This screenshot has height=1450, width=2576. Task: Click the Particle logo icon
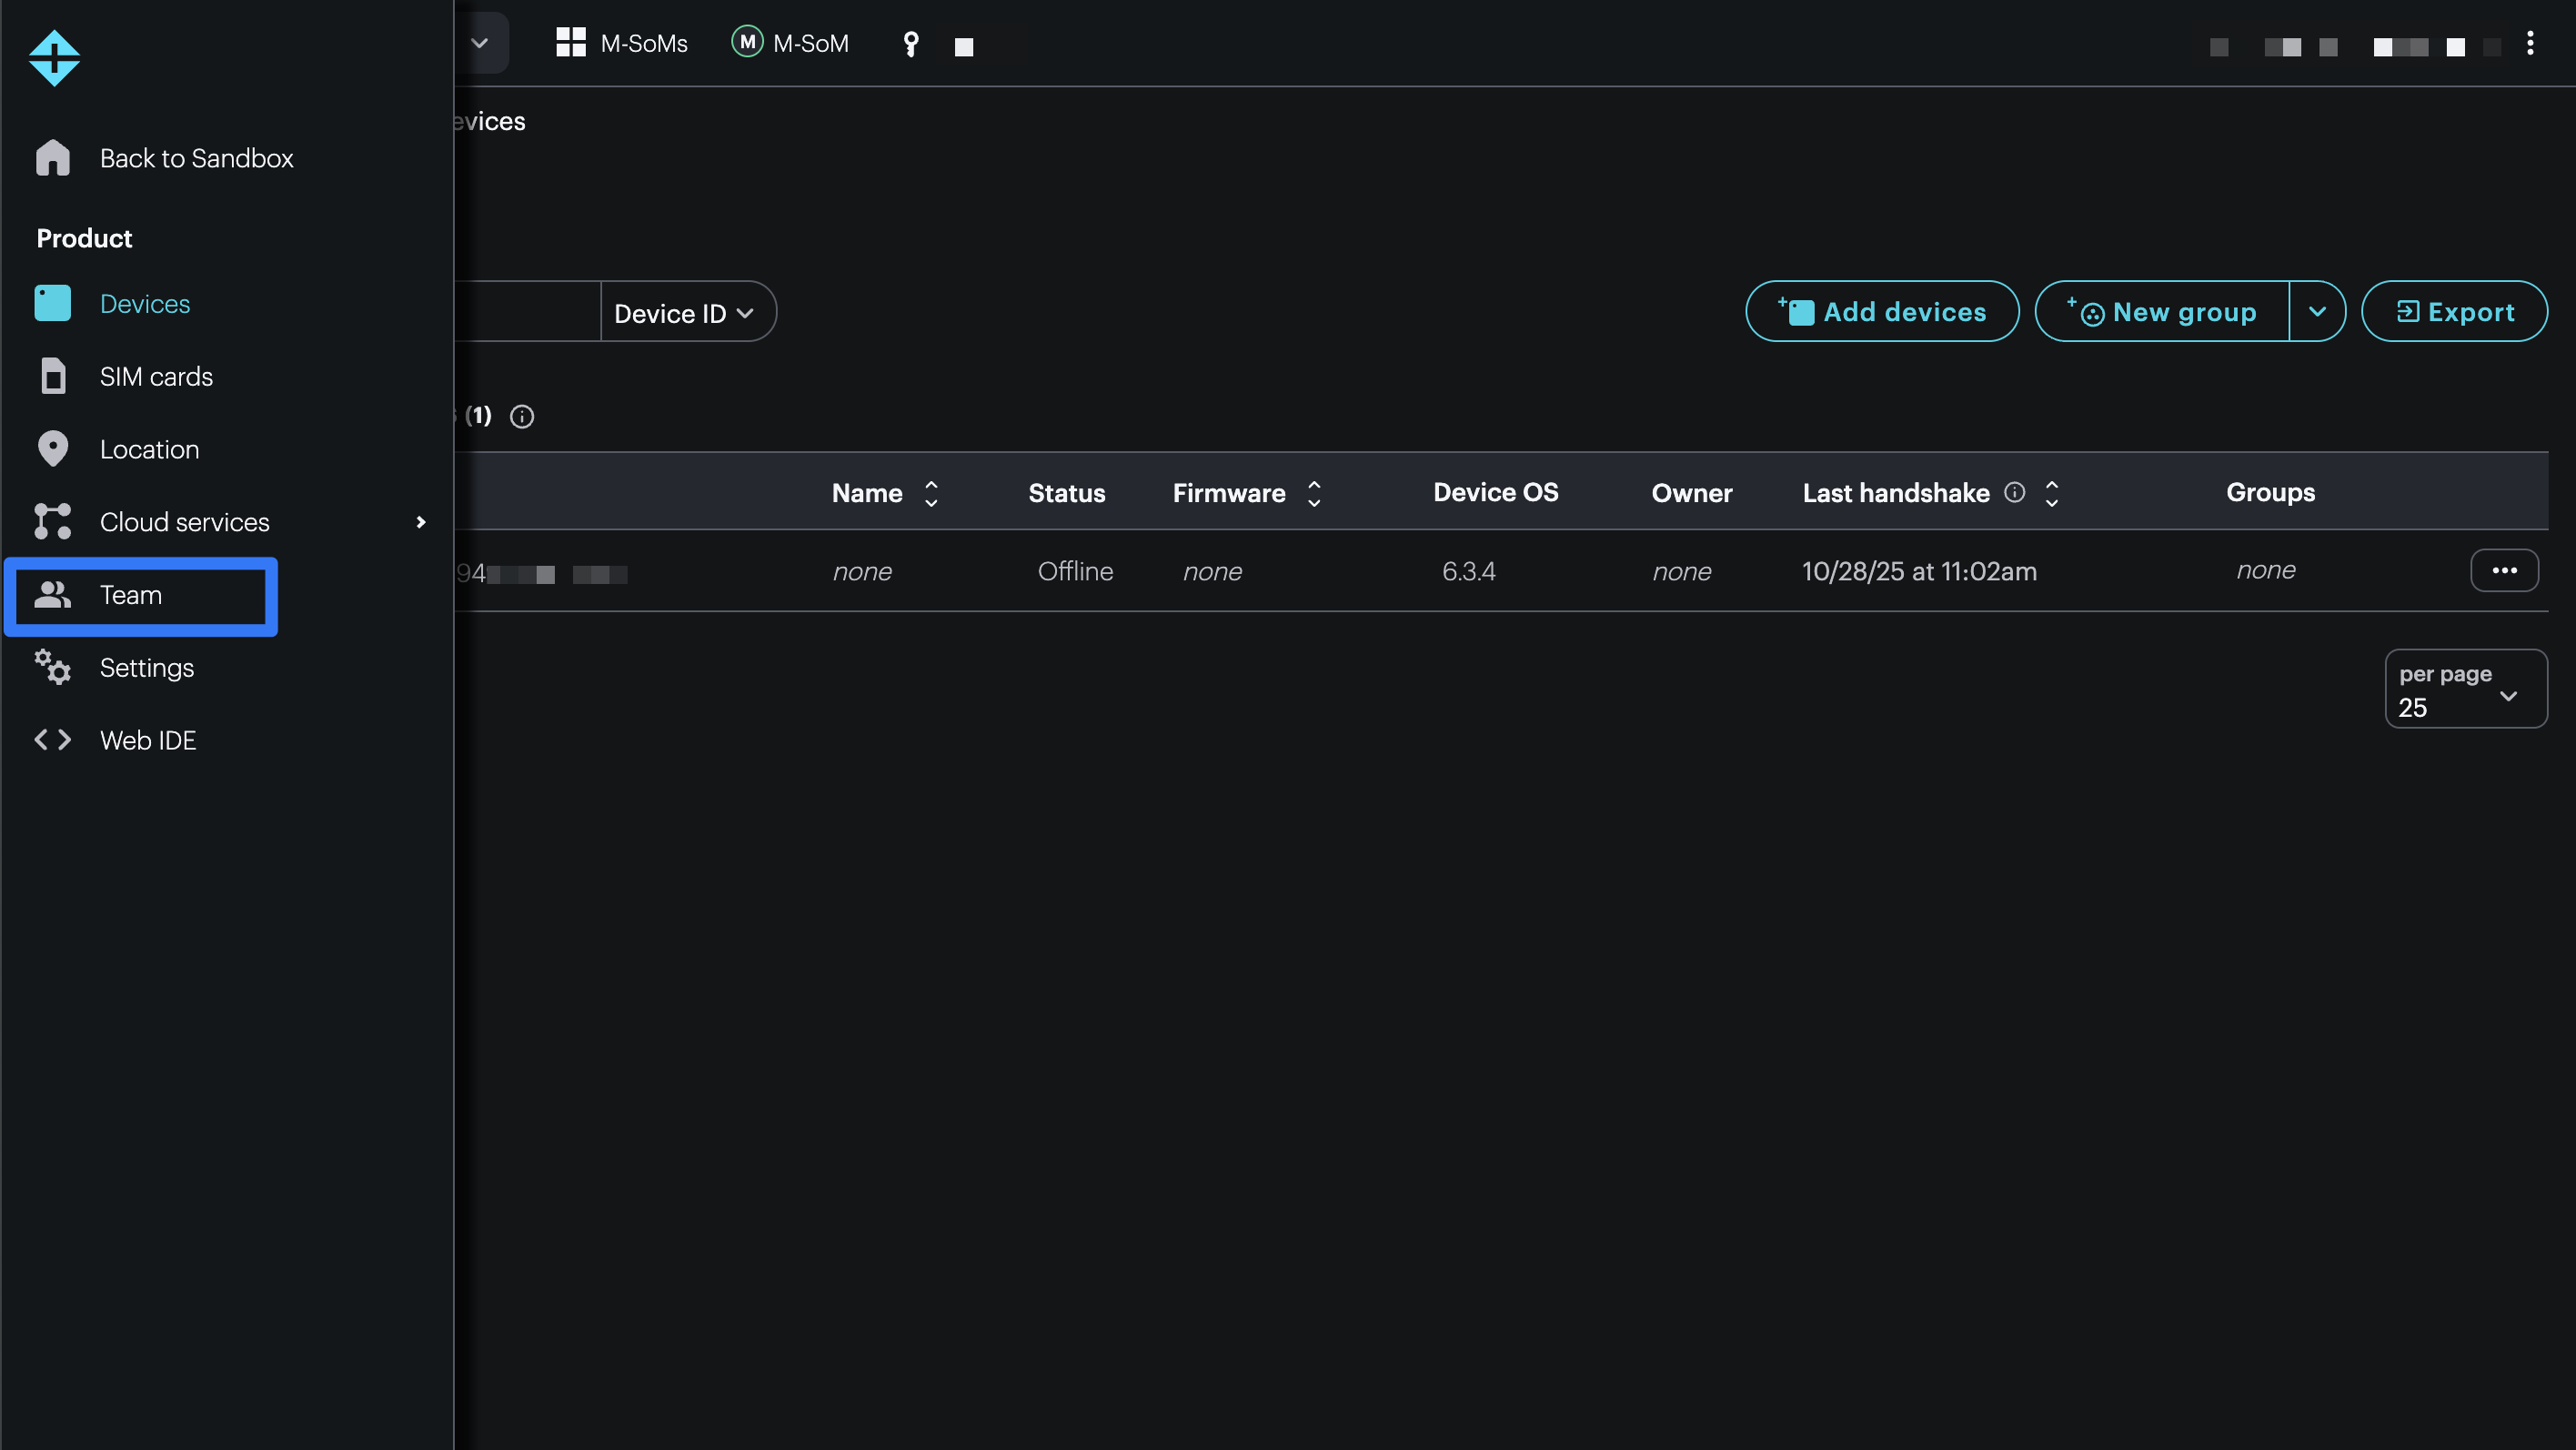(54, 58)
